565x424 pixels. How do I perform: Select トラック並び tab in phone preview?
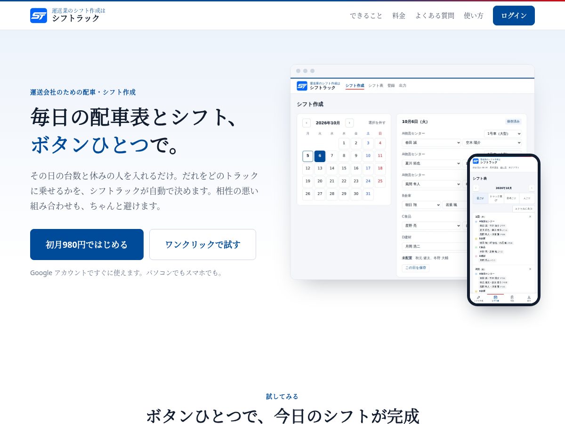pos(496,198)
